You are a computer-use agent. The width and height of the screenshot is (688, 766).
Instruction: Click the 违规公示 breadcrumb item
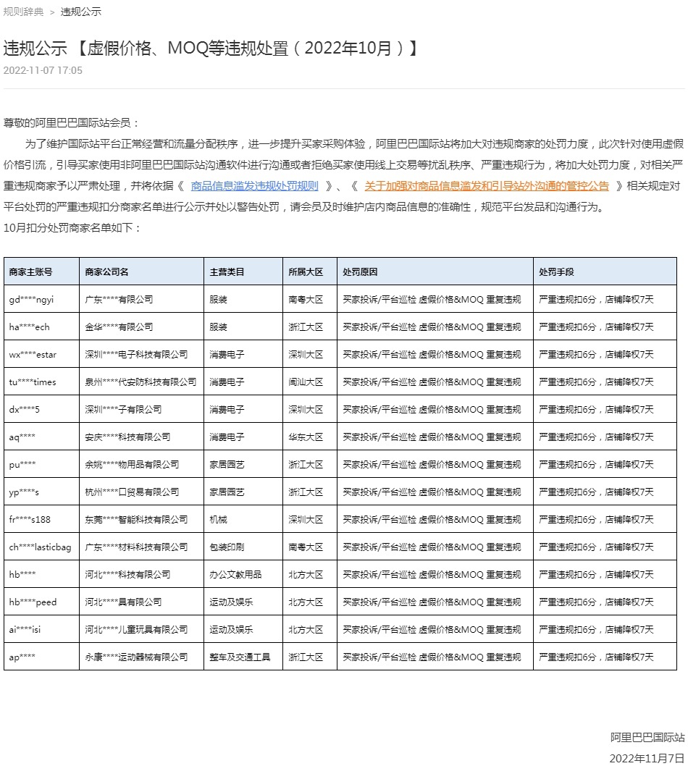[80, 12]
